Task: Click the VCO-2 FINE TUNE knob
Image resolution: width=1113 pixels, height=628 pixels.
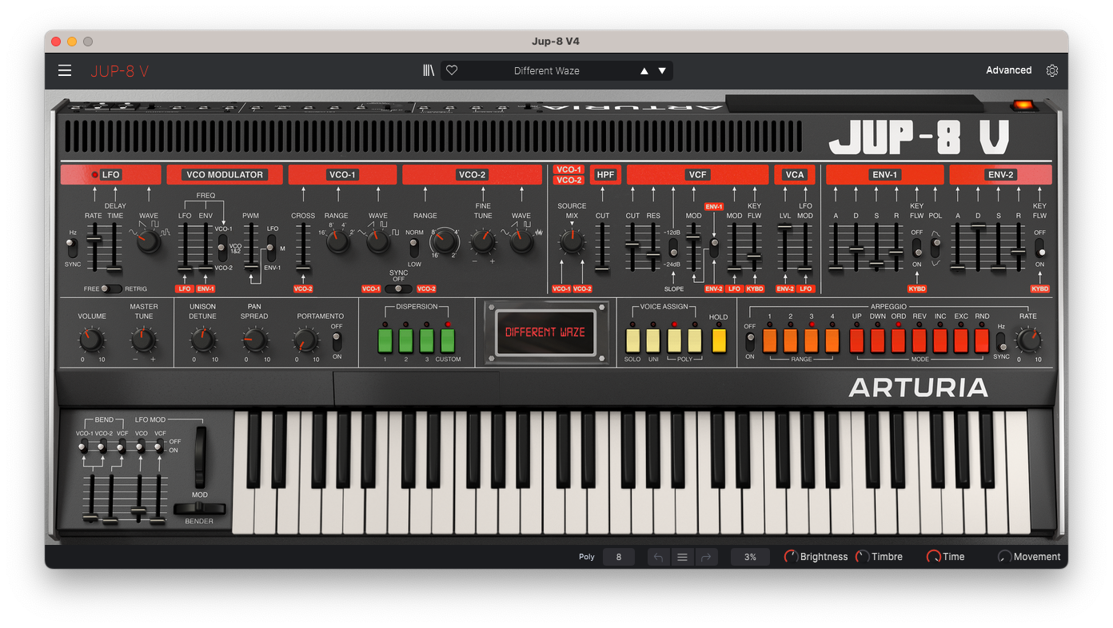Action: [x=483, y=241]
